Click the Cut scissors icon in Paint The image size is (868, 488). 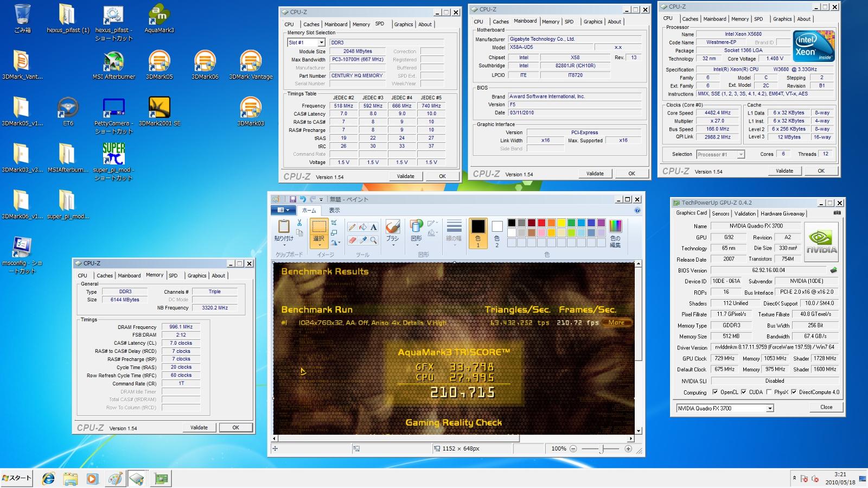click(299, 223)
